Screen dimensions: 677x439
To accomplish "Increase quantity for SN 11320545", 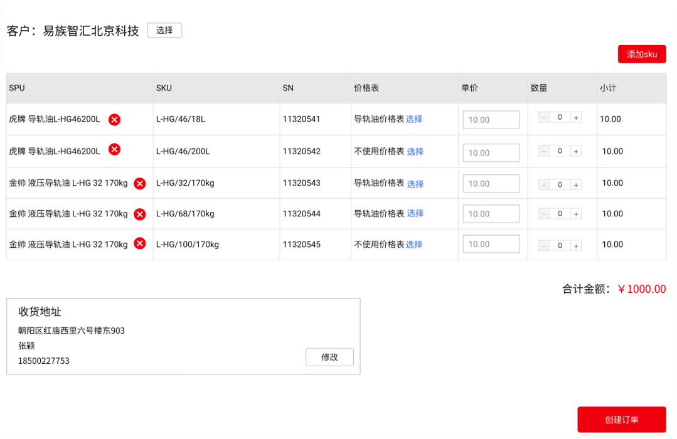I will [576, 246].
